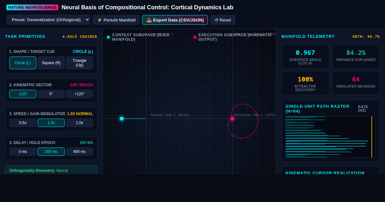The height and width of the screenshot is (202, 385).
Task: Click the Context Dim 1 (Rule) axis label
Action: point(170,115)
